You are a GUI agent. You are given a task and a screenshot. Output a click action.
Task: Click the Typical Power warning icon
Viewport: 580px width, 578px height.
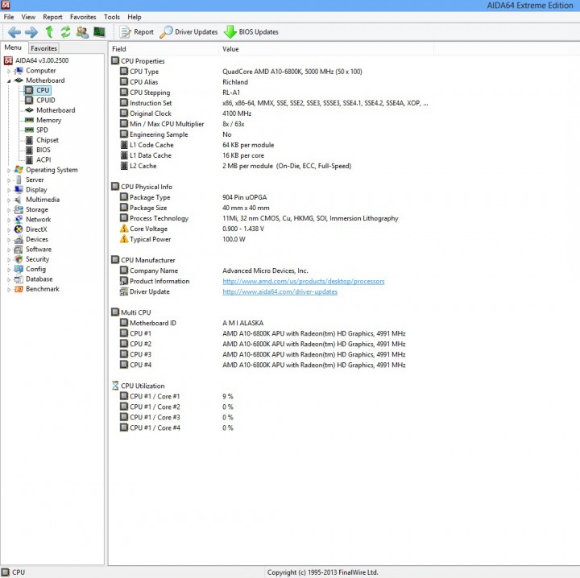tap(124, 239)
